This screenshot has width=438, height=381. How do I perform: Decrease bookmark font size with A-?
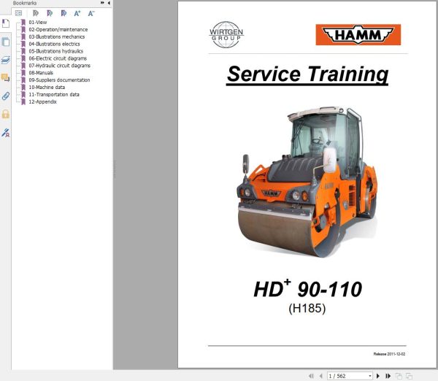(91, 13)
